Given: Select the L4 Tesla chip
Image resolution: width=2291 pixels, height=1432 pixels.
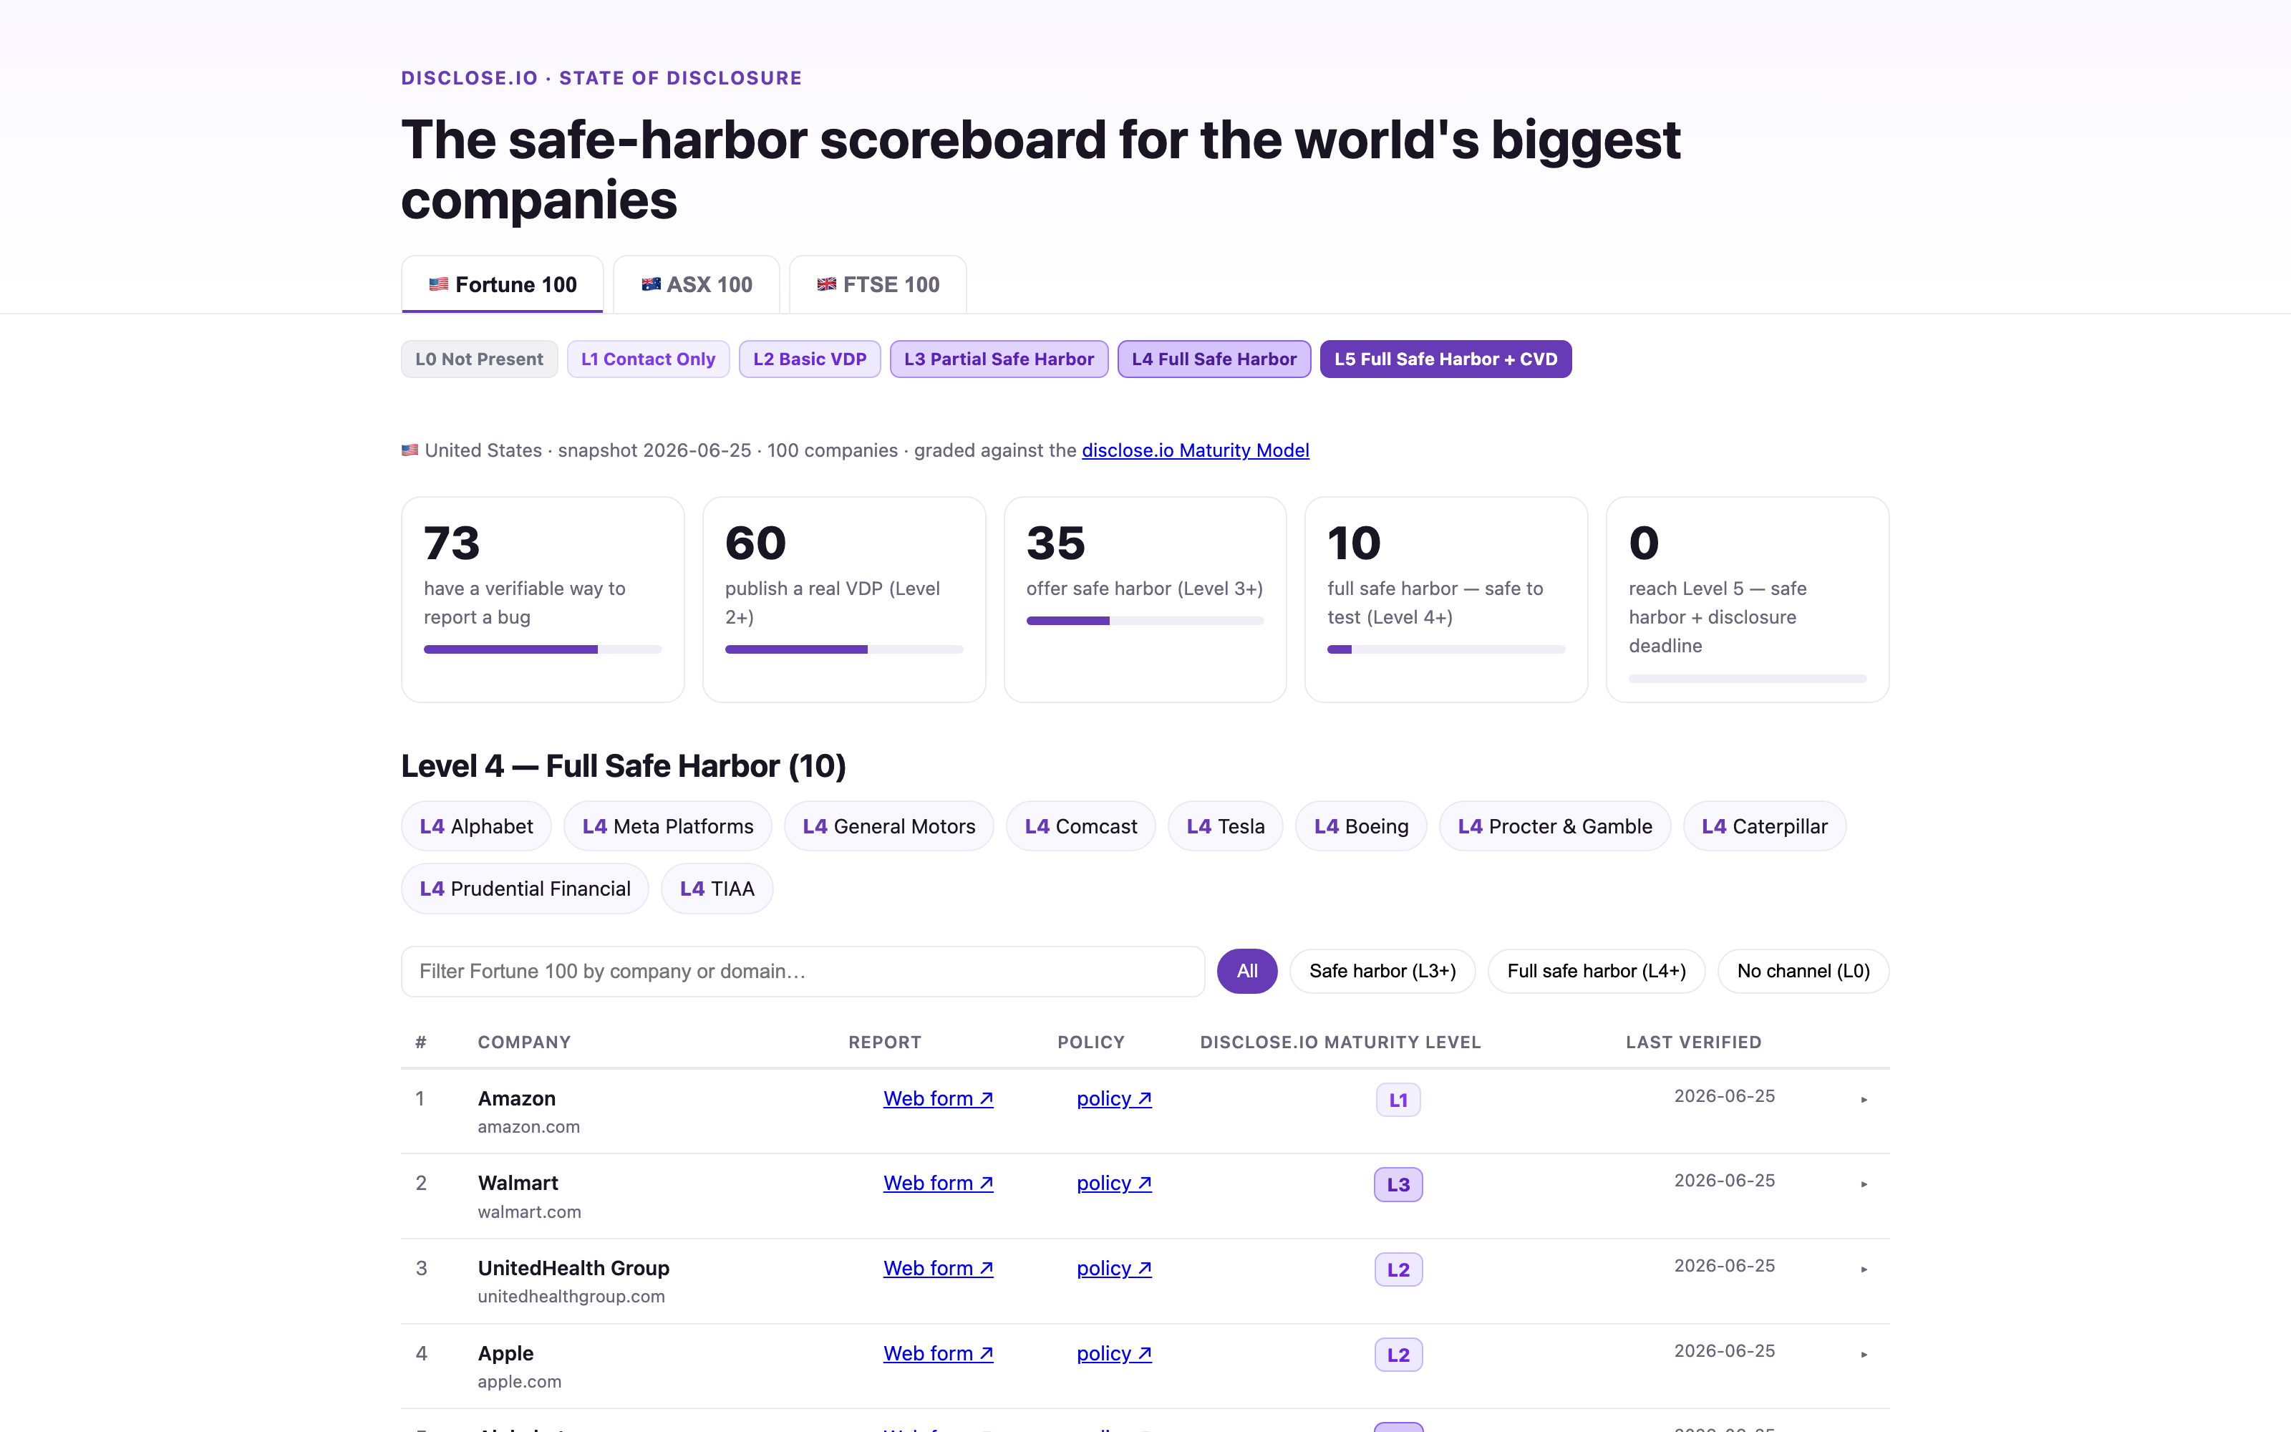Looking at the screenshot, I should 1225,826.
